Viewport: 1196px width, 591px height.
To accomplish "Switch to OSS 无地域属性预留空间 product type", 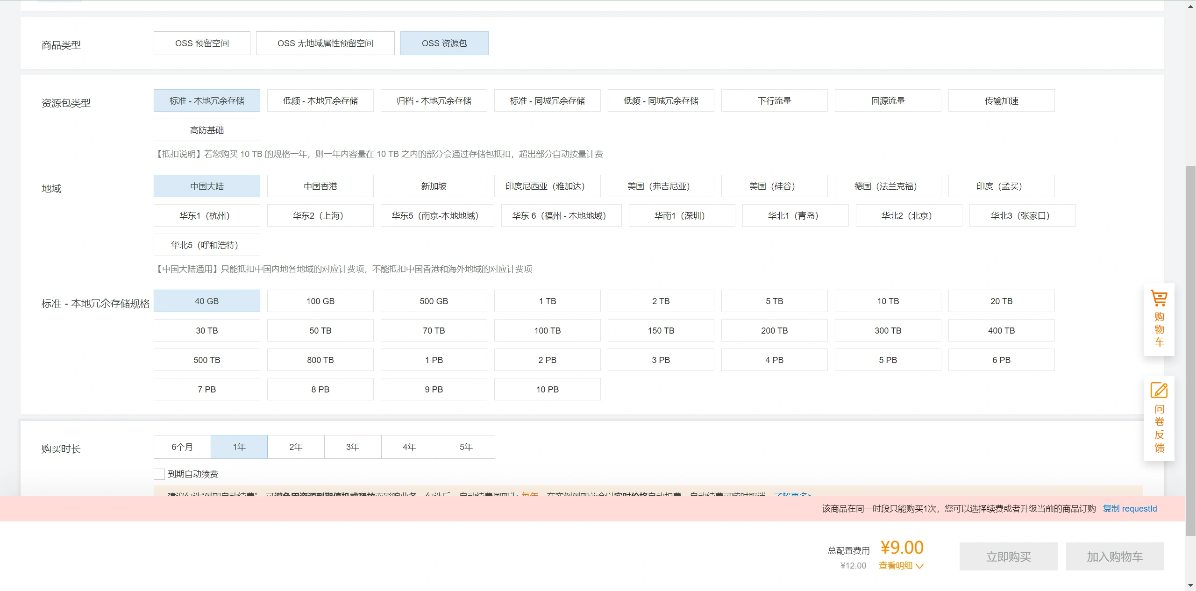I will (325, 43).
